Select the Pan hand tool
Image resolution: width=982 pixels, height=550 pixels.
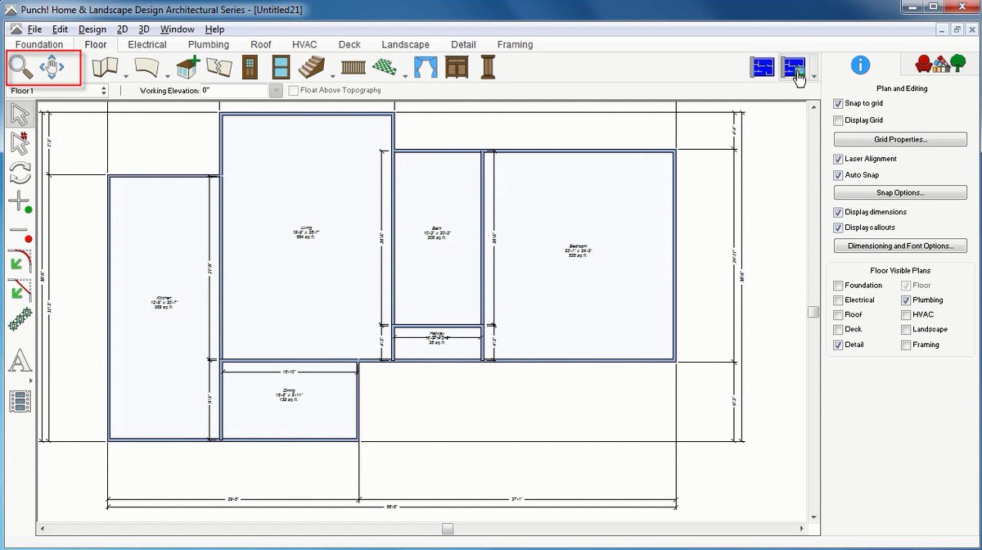52,66
